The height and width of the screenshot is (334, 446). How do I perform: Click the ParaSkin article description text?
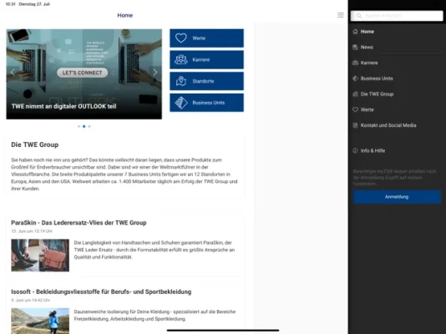155,250
